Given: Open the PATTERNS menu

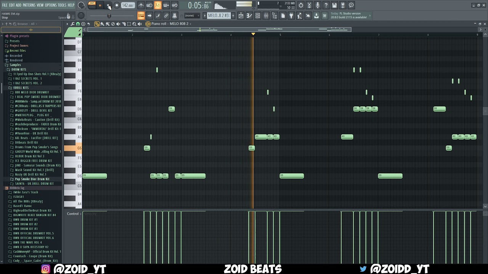Looking at the screenshot, I should (29, 5).
